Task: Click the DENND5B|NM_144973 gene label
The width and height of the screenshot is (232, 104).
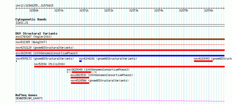Action: click(29, 98)
